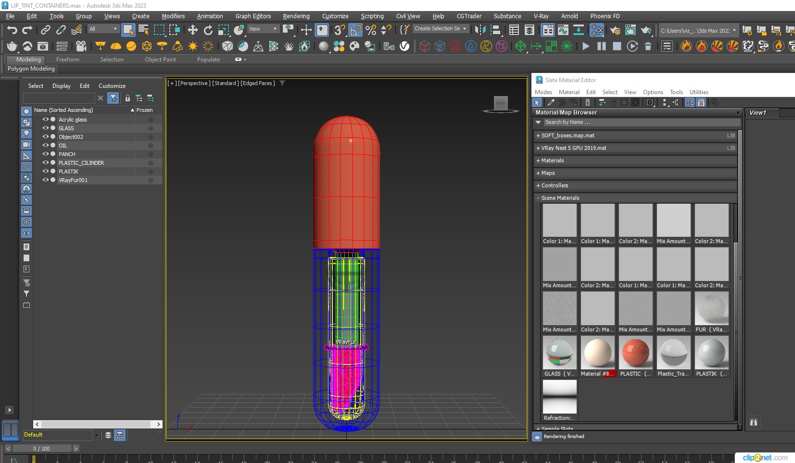Screen dimensions: 795x463
Task: Click the Play button in toolbar
Action: tap(586, 46)
